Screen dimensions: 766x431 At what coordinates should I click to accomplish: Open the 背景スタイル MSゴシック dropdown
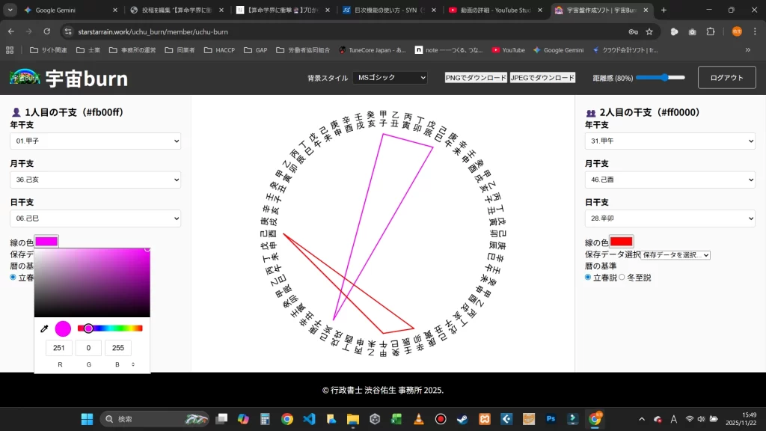pyautogui.click(x=390, y=78)
